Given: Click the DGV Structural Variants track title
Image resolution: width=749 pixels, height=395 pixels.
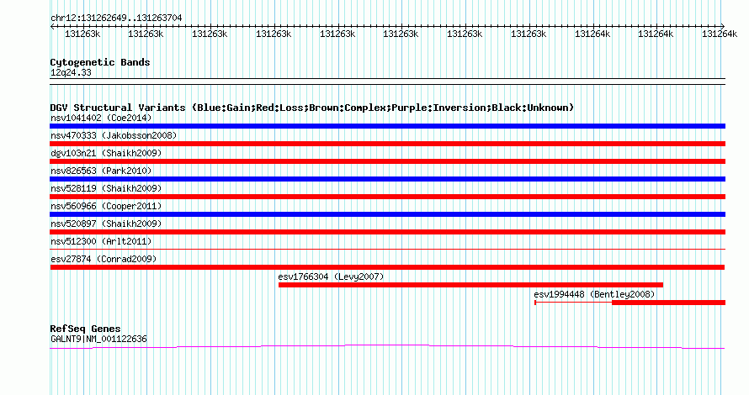Looking at the screenshot, I should coord(312,108).
